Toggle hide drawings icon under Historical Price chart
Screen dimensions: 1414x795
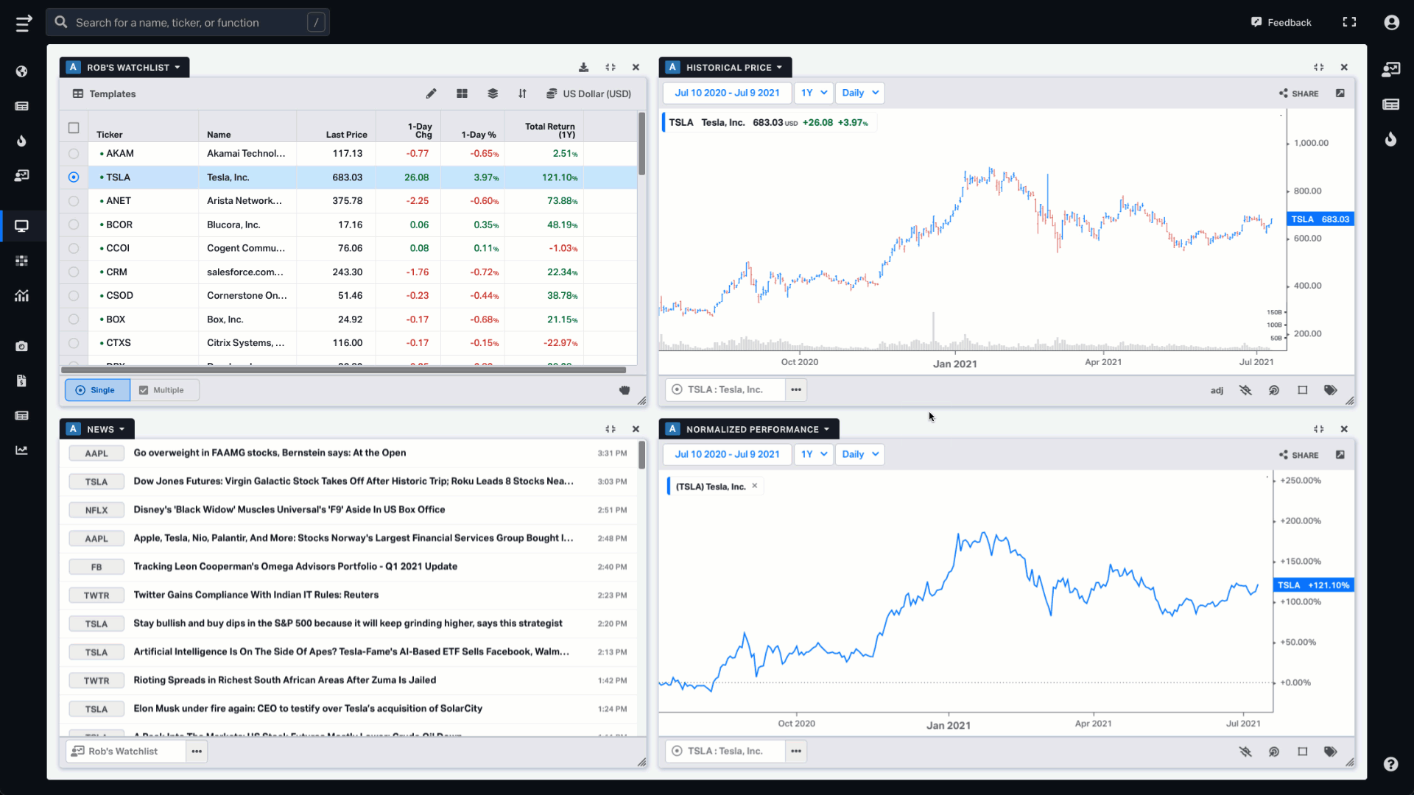point(1245,390)
